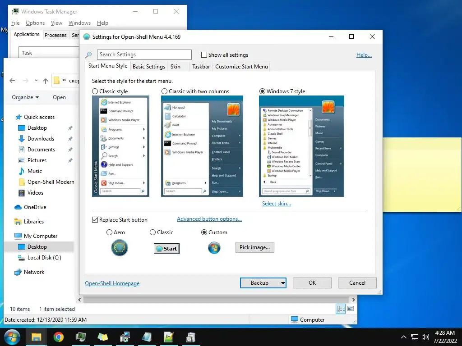Open the Select skin... link
Image resolution: width=462 pixels, height=346 pixels.
tap(277, 204)
